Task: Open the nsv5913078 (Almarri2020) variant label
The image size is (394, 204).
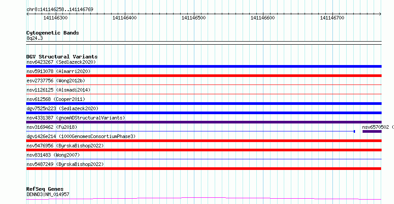Action: click(x=58, y=71)
